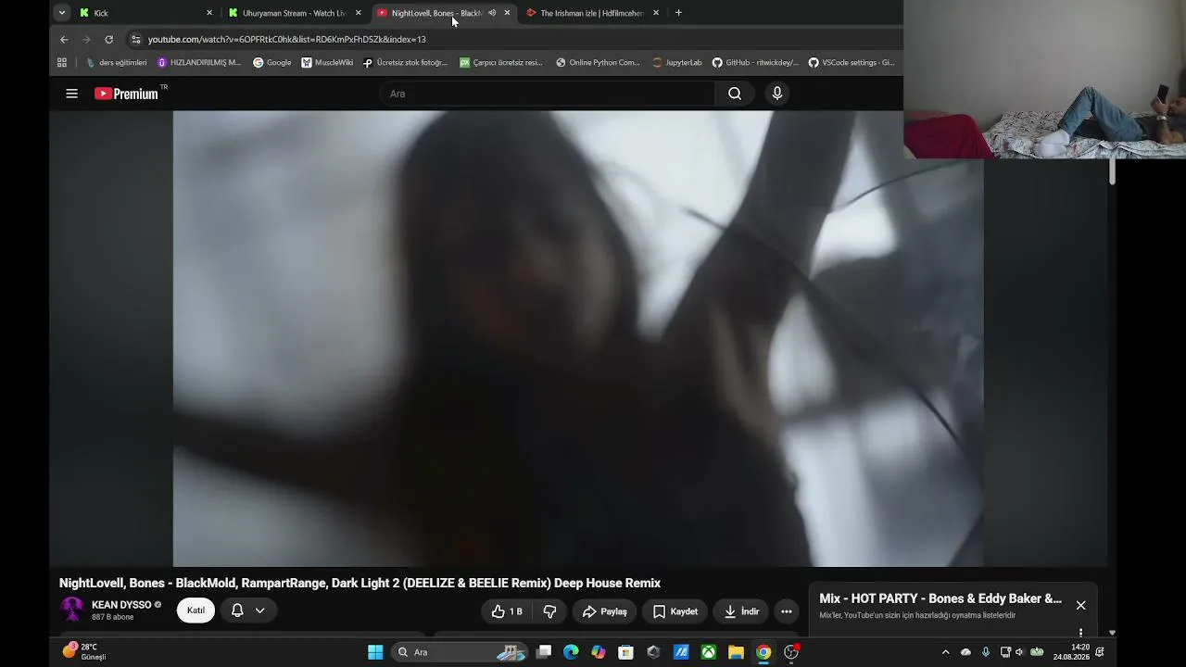Close the Uhuryaman Stream tab

(x=359, y=13)
